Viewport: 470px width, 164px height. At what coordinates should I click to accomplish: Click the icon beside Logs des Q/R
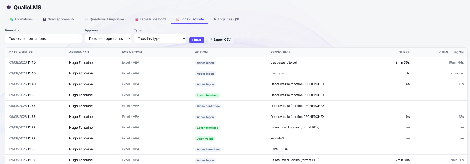[215, 20]
